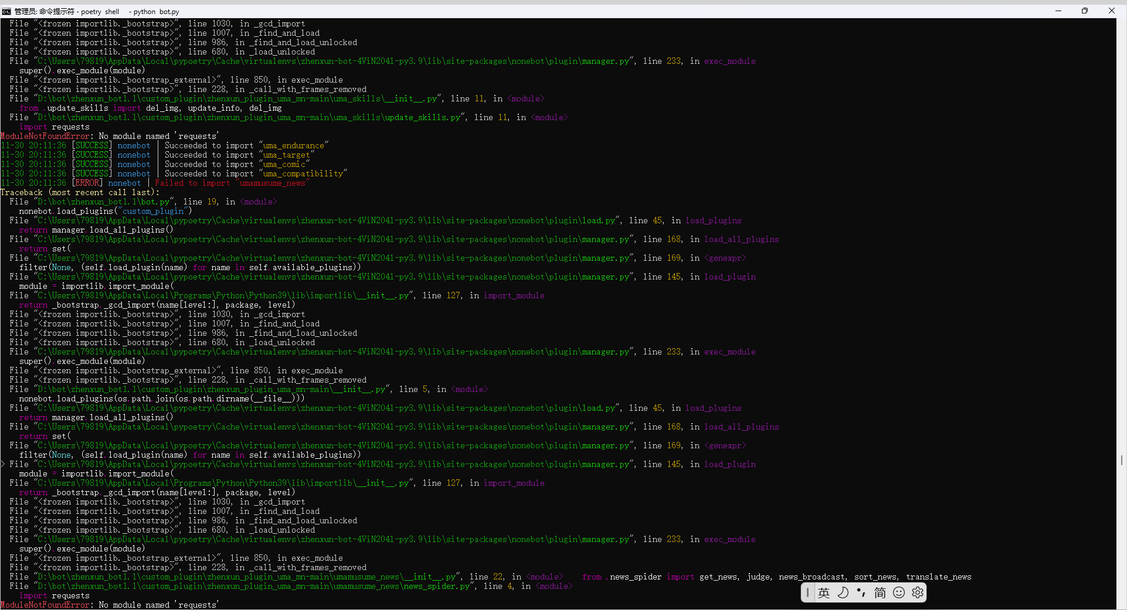
Task: Click the window title 'poetry shell - python bot.py'
Action: [130, 12]
